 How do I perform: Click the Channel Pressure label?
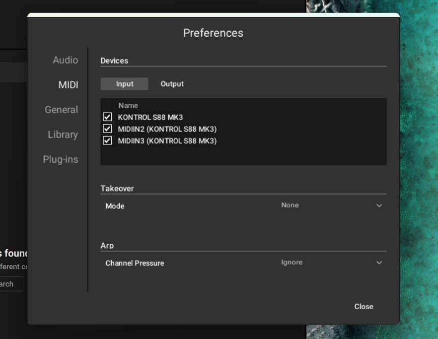[135, 264]
